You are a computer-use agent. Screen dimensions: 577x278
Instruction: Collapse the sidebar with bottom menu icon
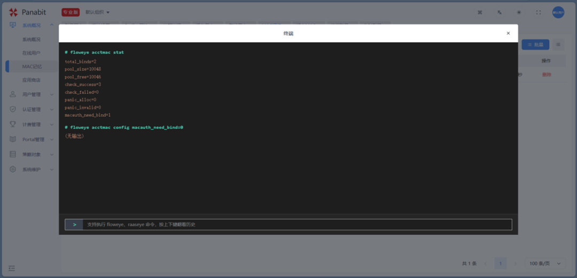click(12, 268)
